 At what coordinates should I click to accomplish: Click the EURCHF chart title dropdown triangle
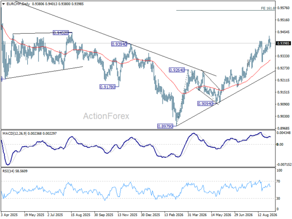coord(3,4)
